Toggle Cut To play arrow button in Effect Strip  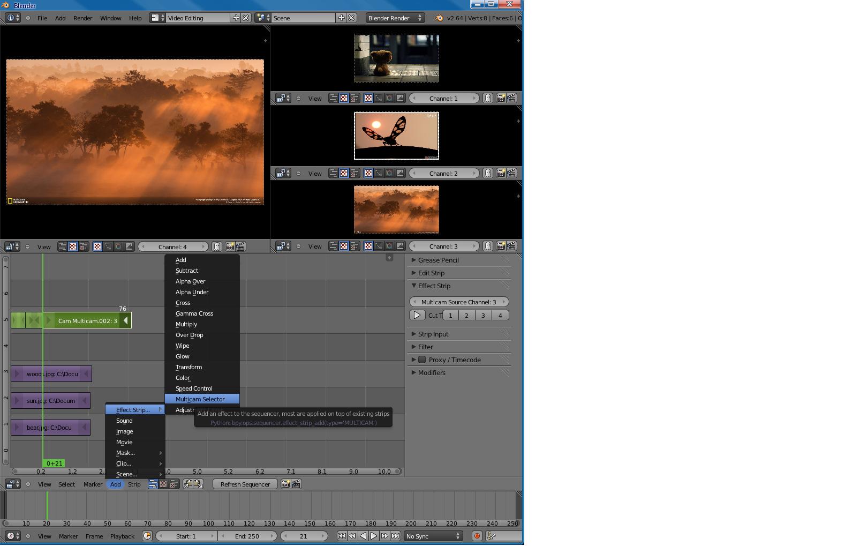(417, 315)
